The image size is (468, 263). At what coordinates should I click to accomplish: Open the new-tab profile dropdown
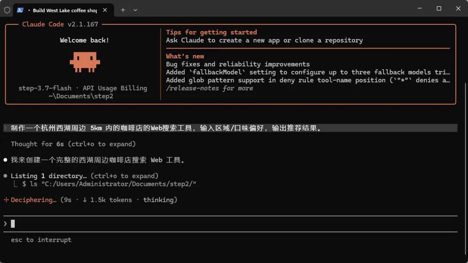[135, 10]
